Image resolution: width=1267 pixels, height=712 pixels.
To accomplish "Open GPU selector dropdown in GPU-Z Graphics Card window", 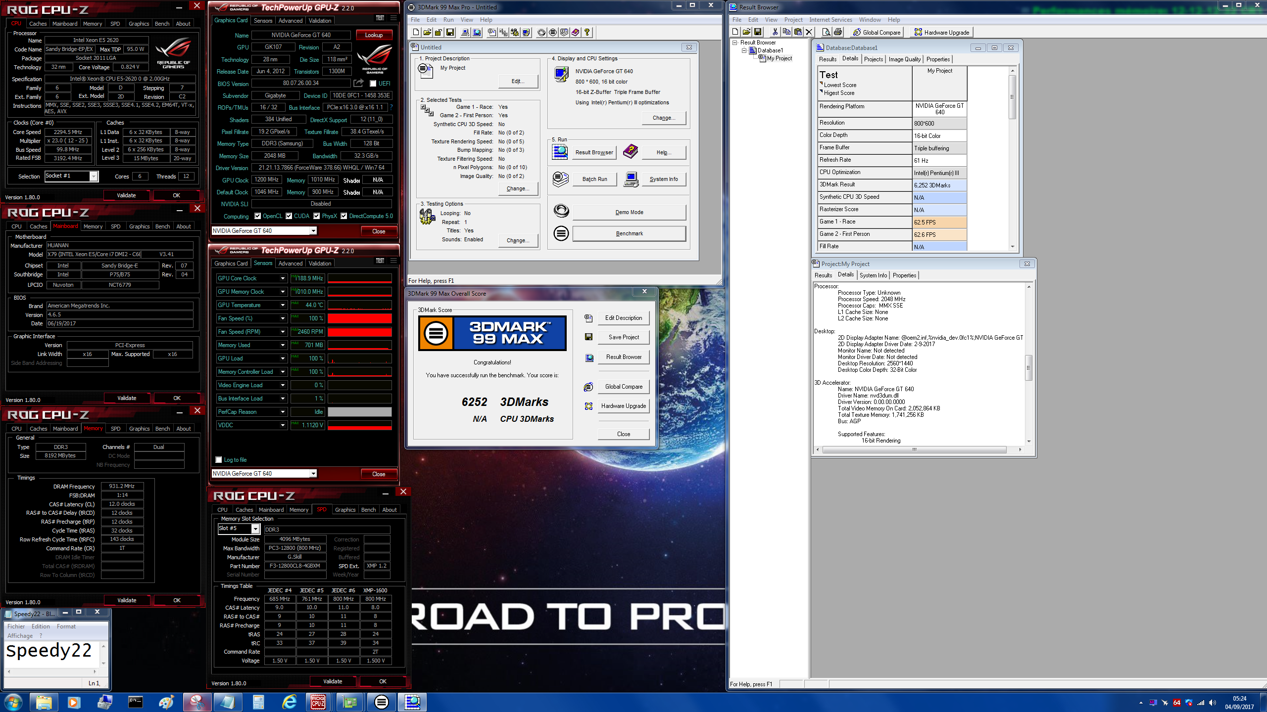I will pos(313,231).
